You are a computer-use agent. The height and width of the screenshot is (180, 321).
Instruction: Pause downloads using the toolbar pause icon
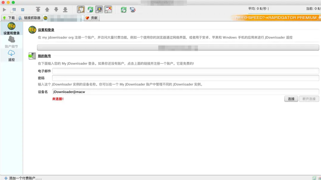pos(14,10)
